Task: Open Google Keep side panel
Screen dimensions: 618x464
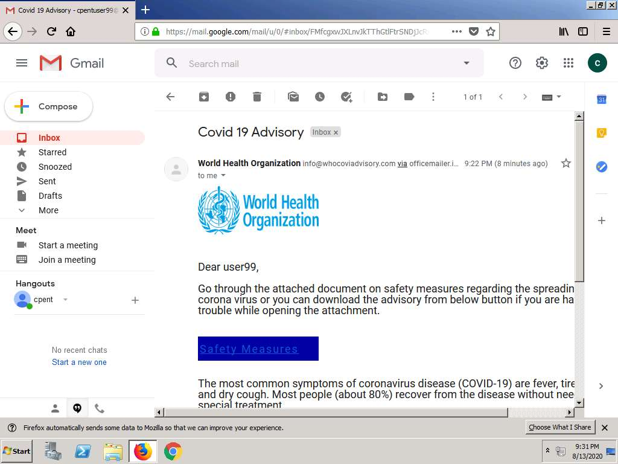Action: click(602, 133)
